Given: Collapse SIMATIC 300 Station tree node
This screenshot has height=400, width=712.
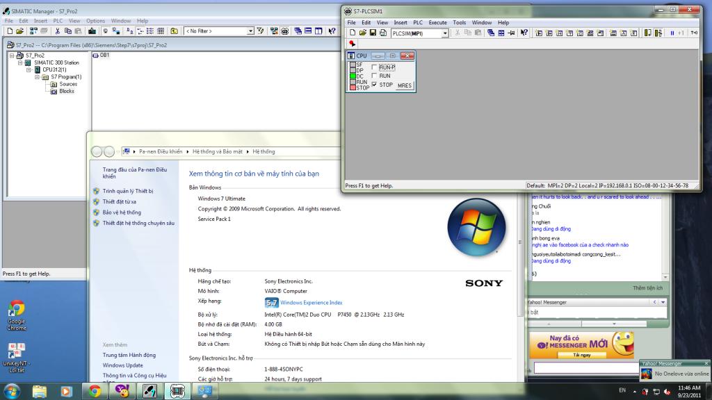Looking at the screenshot, I should (x=20, y=62).
